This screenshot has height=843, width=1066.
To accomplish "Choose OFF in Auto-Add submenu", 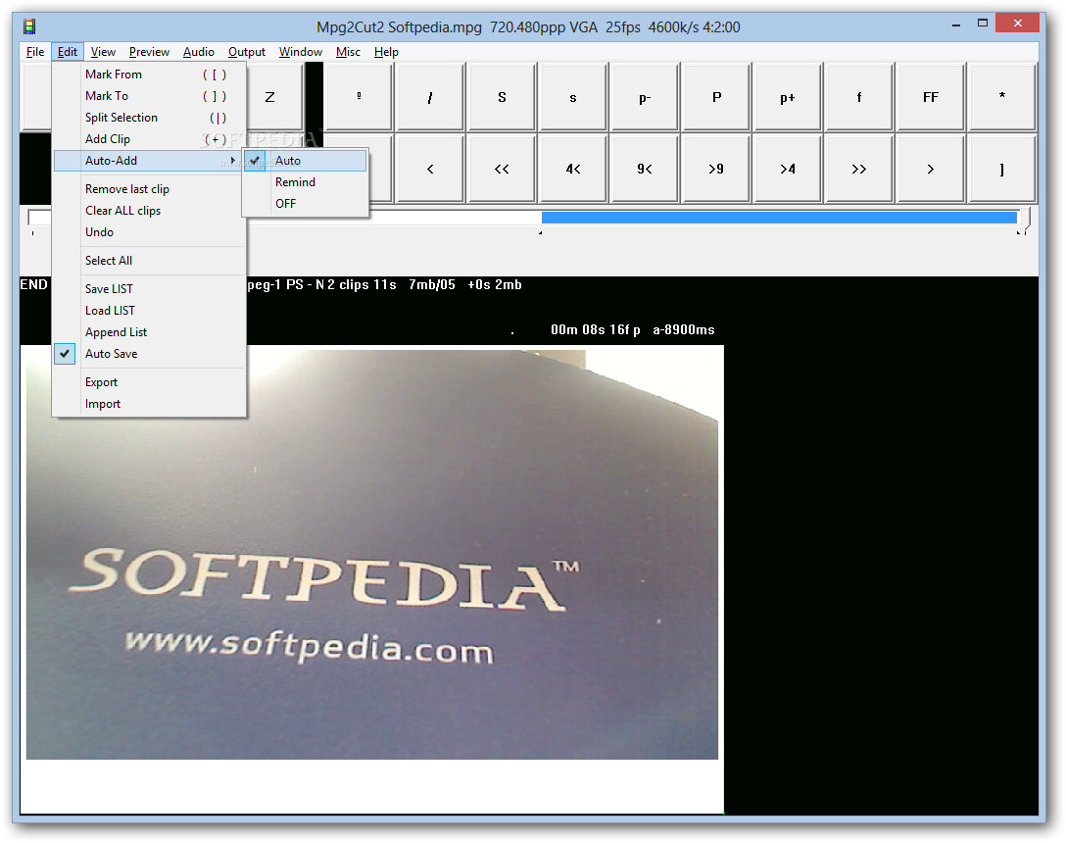I will click(306, 204).
